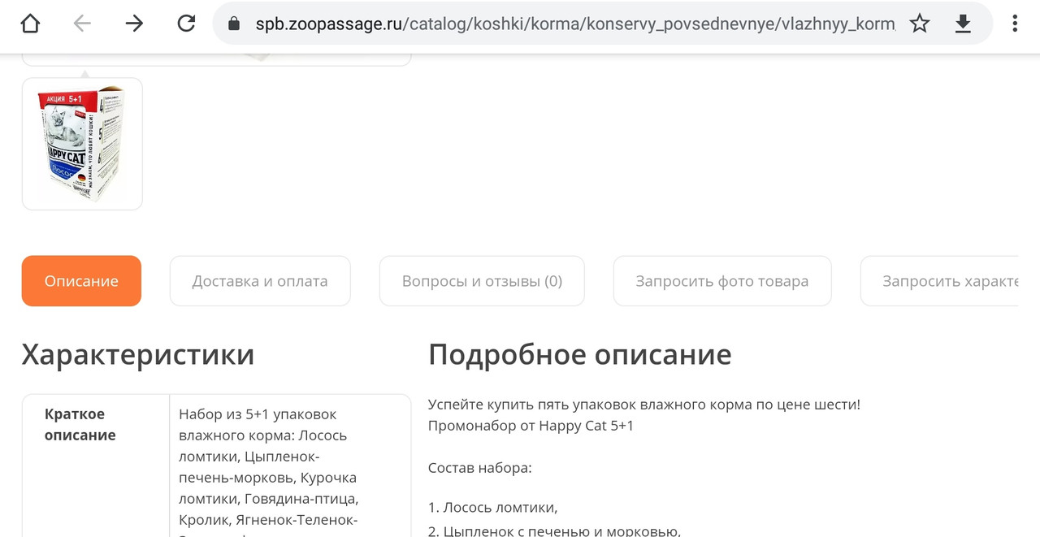Click 'Промонабор от Happy Cat 5+1' line
Image resolution: width=1040 pixels, height=537 pixels.
click(x=531, y=426)
